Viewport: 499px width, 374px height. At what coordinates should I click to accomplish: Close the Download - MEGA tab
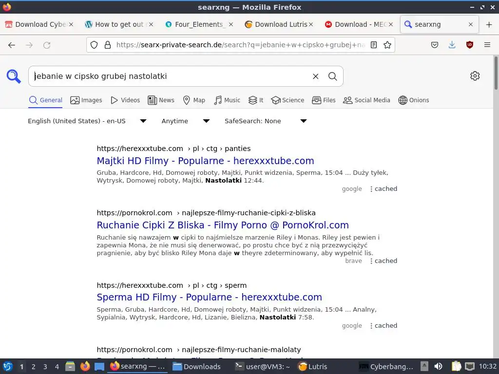pos(391,24)
